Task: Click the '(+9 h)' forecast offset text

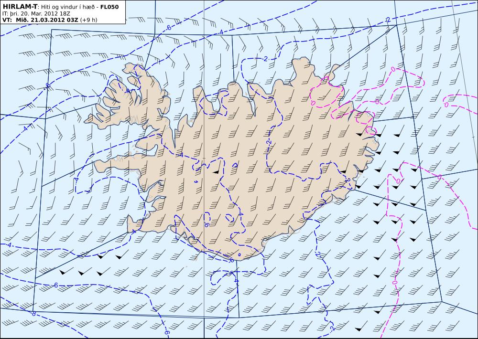Action: pyautogui.click(x=89, y=20)
